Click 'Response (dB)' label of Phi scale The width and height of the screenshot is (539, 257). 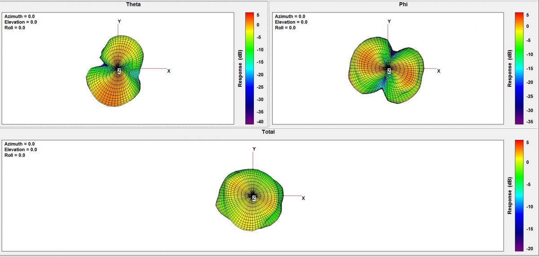(x=510, y=68)
